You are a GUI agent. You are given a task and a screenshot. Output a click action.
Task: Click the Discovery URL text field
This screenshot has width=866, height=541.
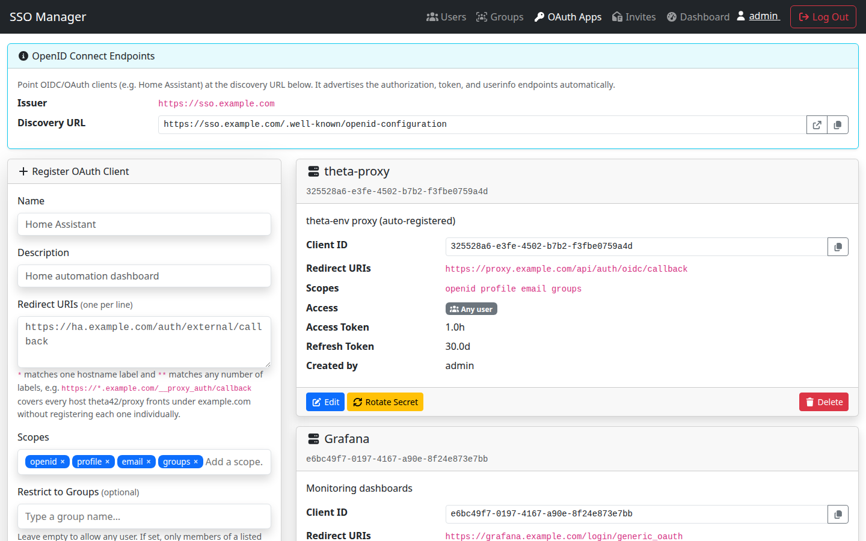(482, 124)
